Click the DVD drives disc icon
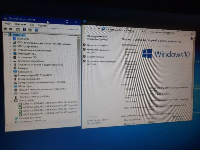 15,42
